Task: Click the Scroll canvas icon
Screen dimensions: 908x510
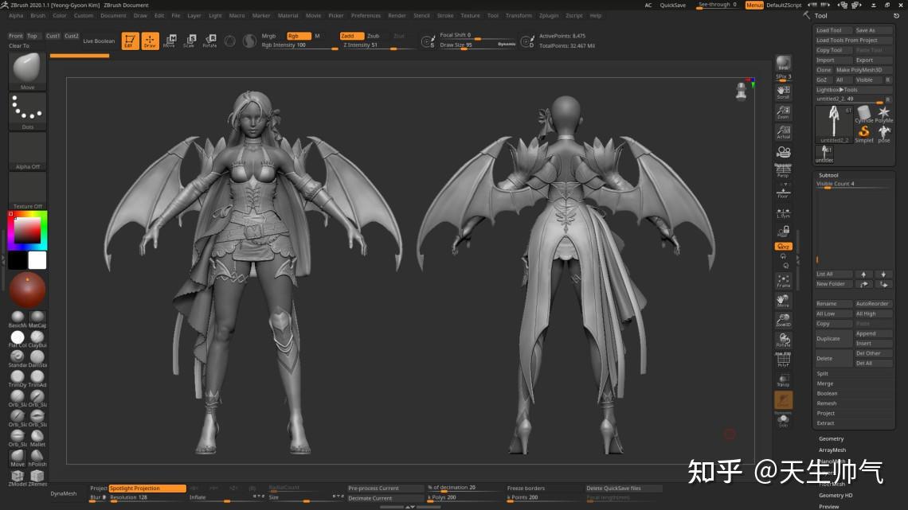Action: pos(783,91)
